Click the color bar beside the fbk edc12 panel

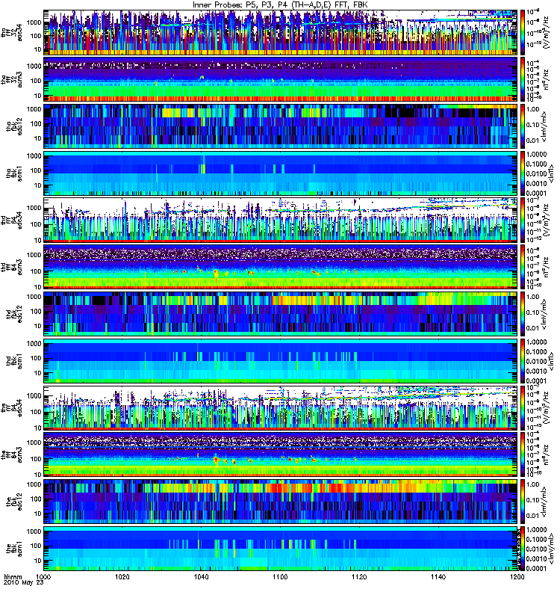pos(523,502)
